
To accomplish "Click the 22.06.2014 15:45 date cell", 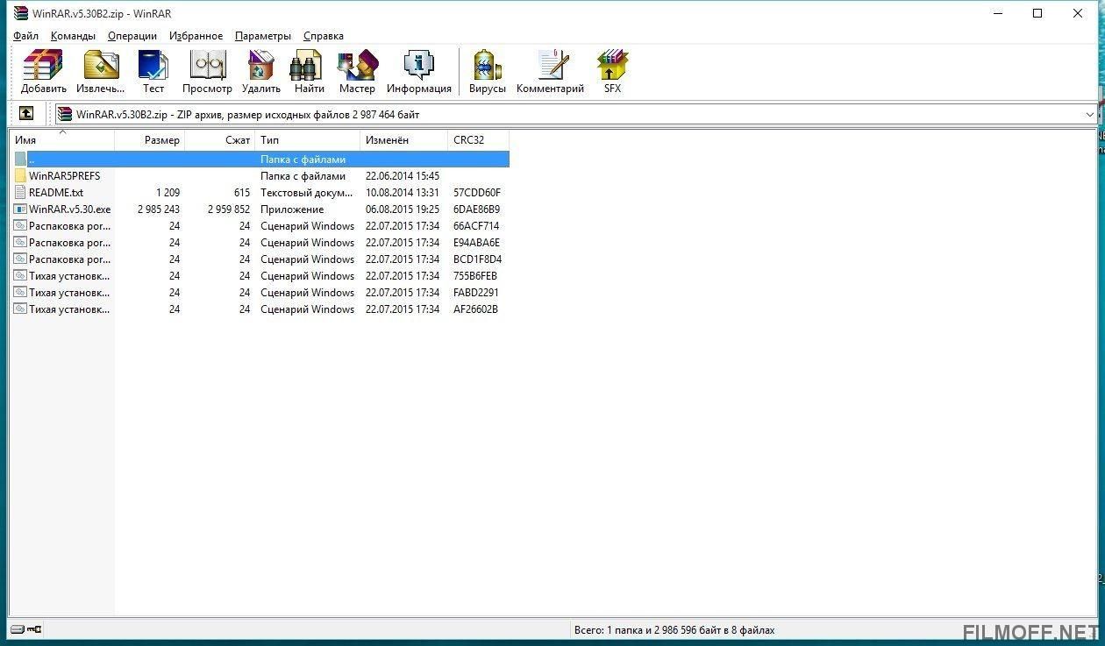I will pos(402,175).
